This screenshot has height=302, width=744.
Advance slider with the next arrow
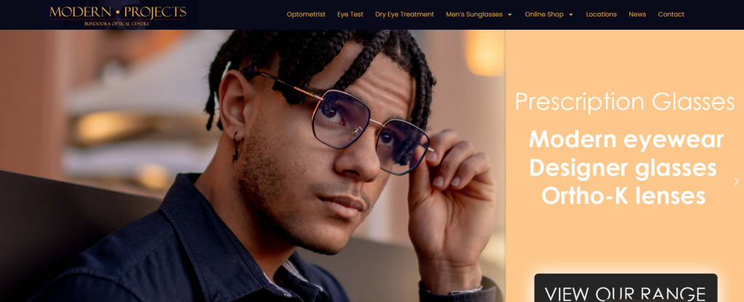click(736, 181)
